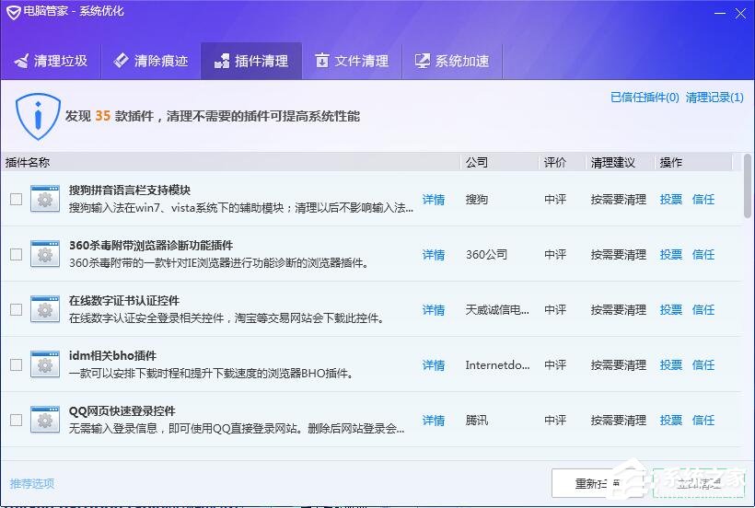
Task: Expand 详情 for the 360杀毒 plugin
Action: (x=433, y=255)
